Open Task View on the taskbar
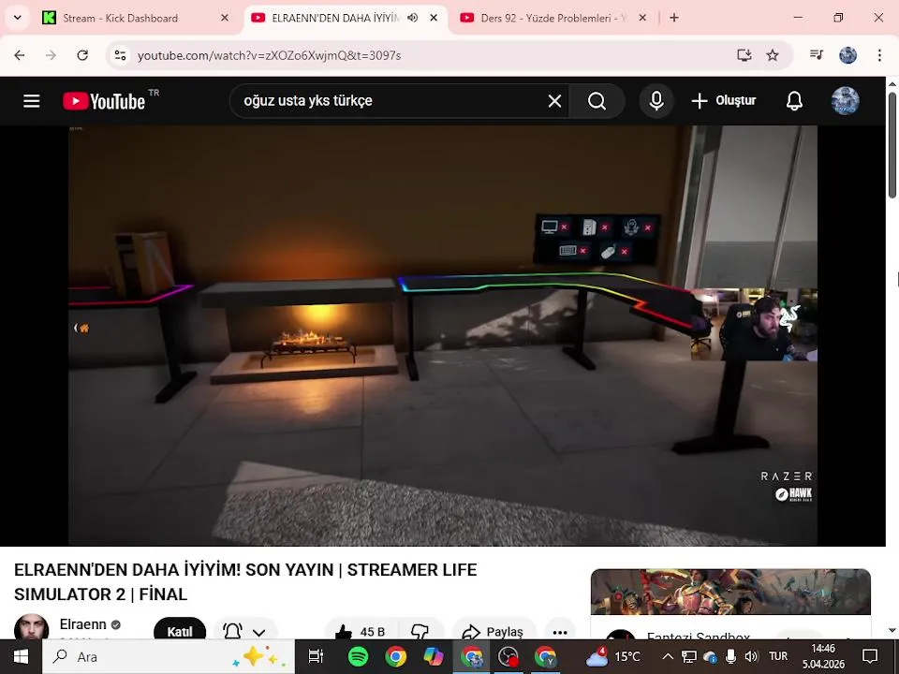 [x=316, y=657]
